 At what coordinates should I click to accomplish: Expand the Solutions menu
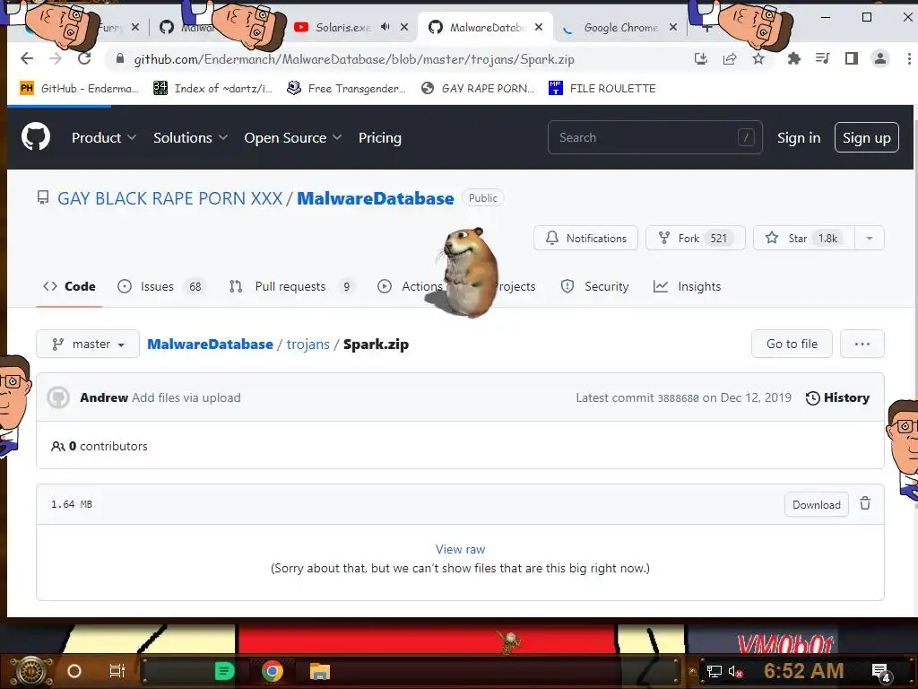pos(190,137)
